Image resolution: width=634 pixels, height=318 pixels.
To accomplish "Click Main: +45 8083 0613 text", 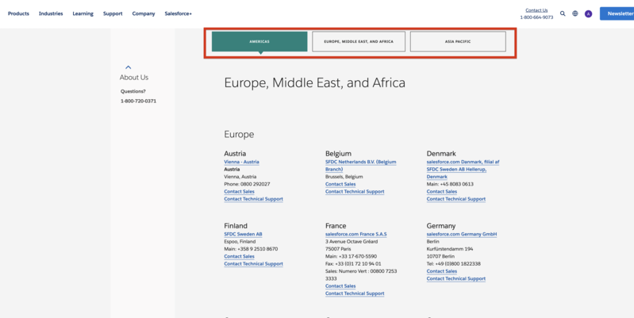I will pos(450,184).
